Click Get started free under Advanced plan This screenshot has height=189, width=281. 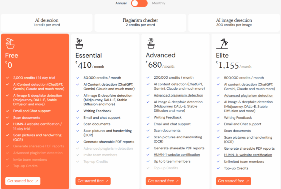click(163, 181)
